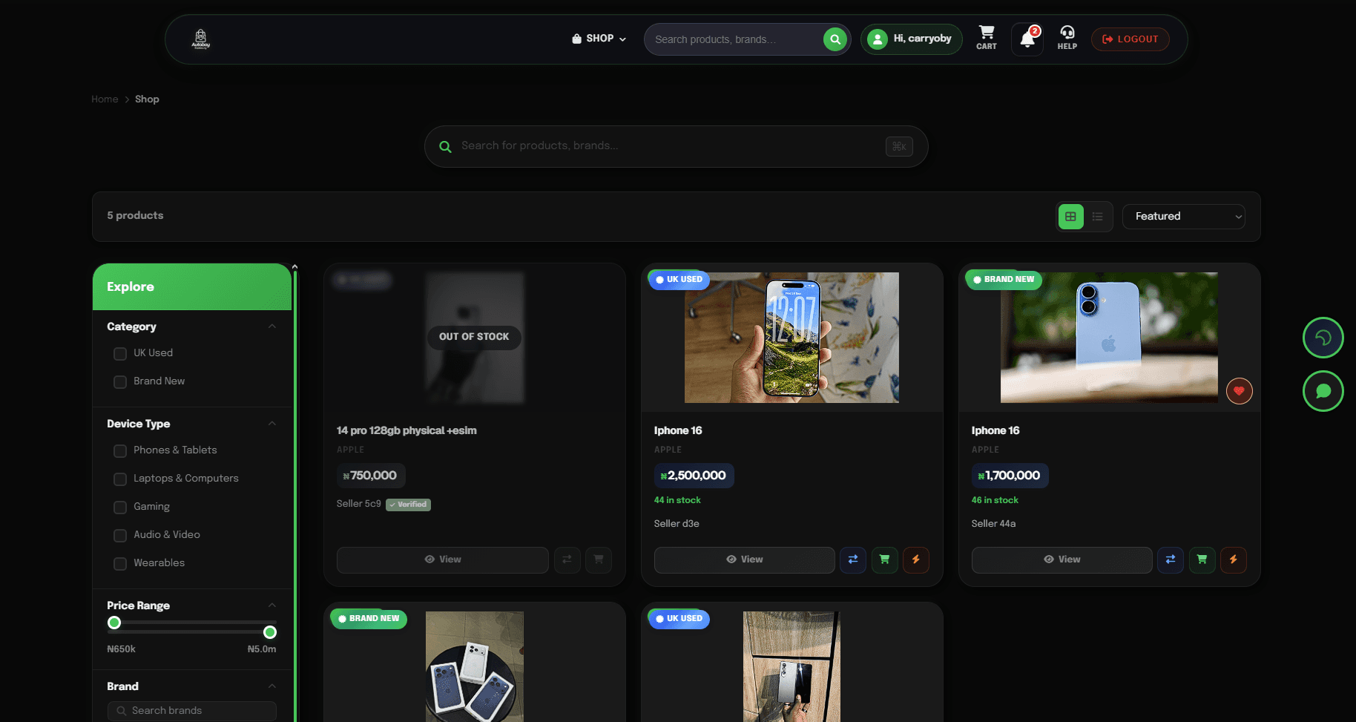Click the Seller d3e text
Image resolution: width=1356 pixels, height=722 pixels.
[677, 524]
